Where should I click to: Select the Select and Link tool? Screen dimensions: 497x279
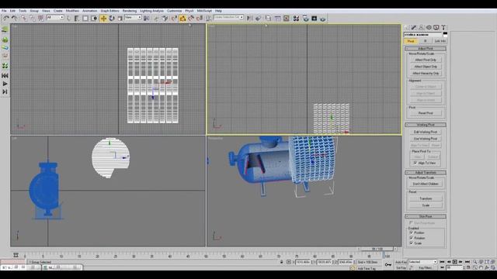coord(24,19)
